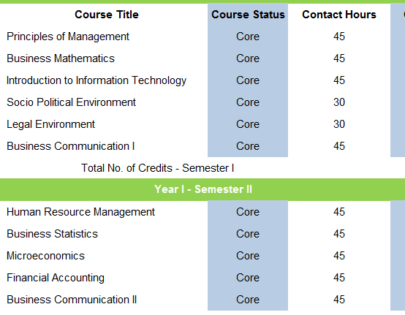Select the Course Status header cell
405x315 pixels.
point(248,15)
